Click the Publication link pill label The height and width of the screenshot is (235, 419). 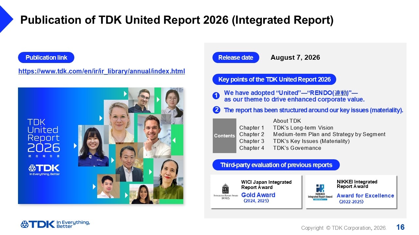[46, 57]
